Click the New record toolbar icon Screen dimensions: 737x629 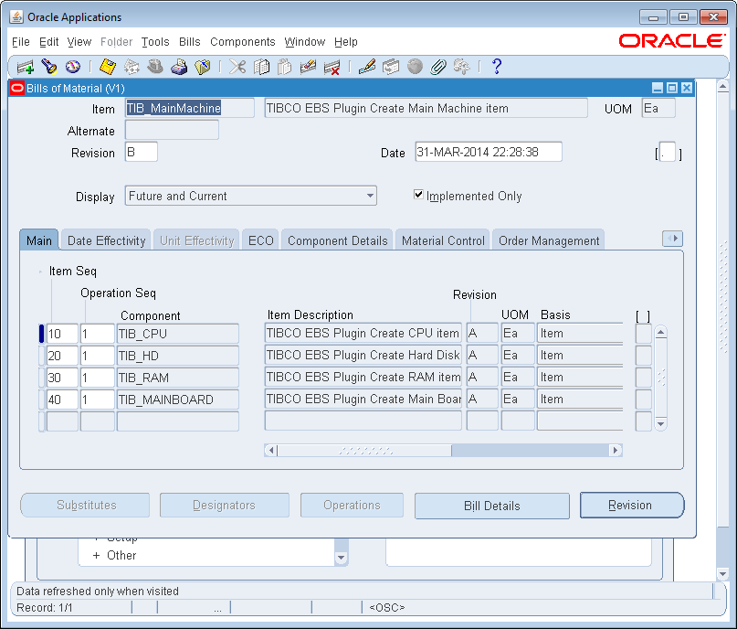point(26,67)
